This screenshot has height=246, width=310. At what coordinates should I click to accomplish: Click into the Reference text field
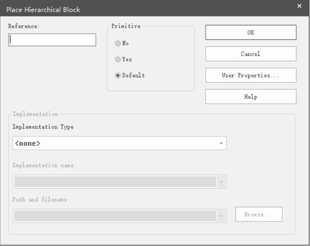pyautogui.click(x=52, y=40)
